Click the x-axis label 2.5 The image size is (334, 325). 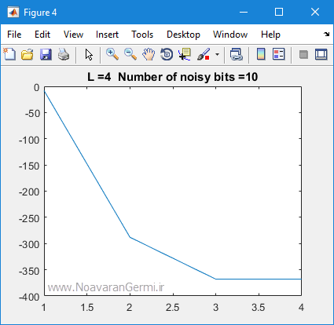[172, 308]
